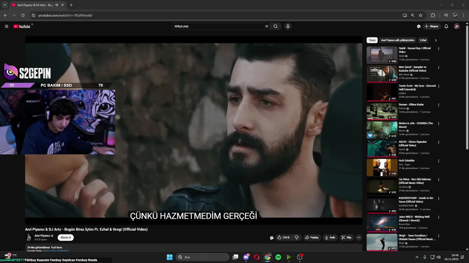Click the youtube.com address bar URL
Screen dimensions: 469x263
(x=65, y=15)
